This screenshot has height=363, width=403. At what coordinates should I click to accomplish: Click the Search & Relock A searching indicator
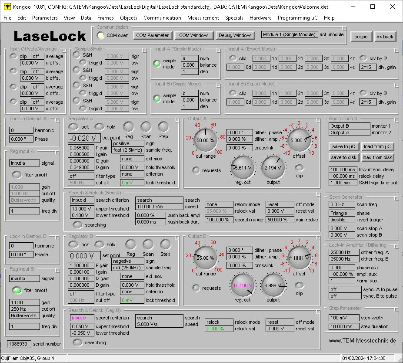78,225
